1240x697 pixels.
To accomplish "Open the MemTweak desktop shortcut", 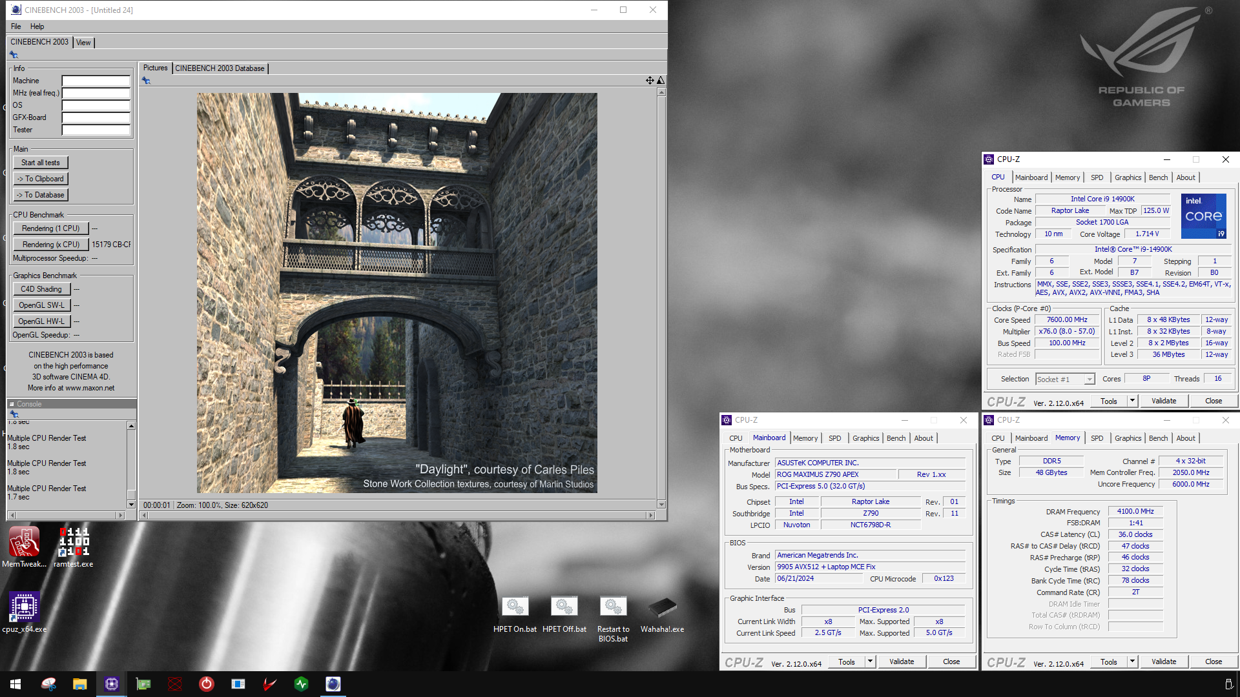I will click(24, 547).
